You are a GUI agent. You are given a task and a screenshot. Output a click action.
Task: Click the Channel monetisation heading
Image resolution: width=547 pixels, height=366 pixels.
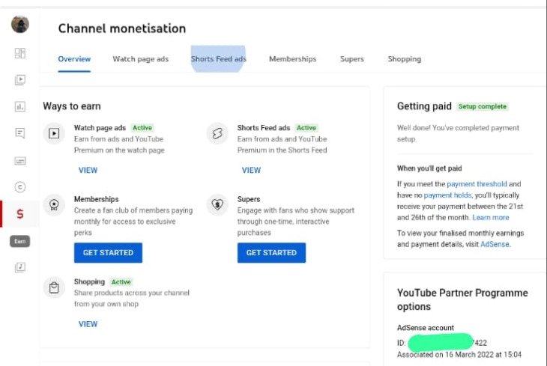click(121, 28)
